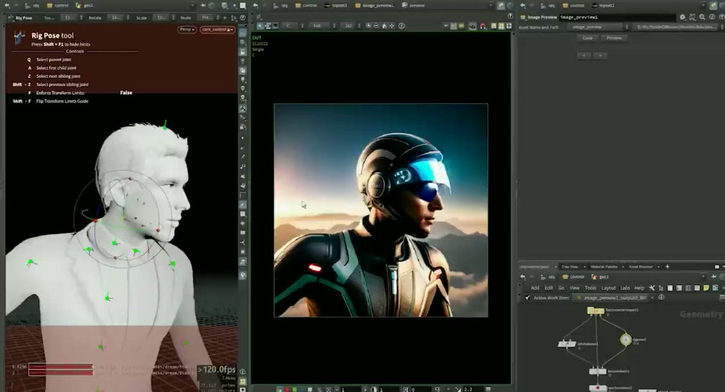Click the red record icon at the image viewer's top right
This screenshot has width=725, height=392.
point(482,25)
